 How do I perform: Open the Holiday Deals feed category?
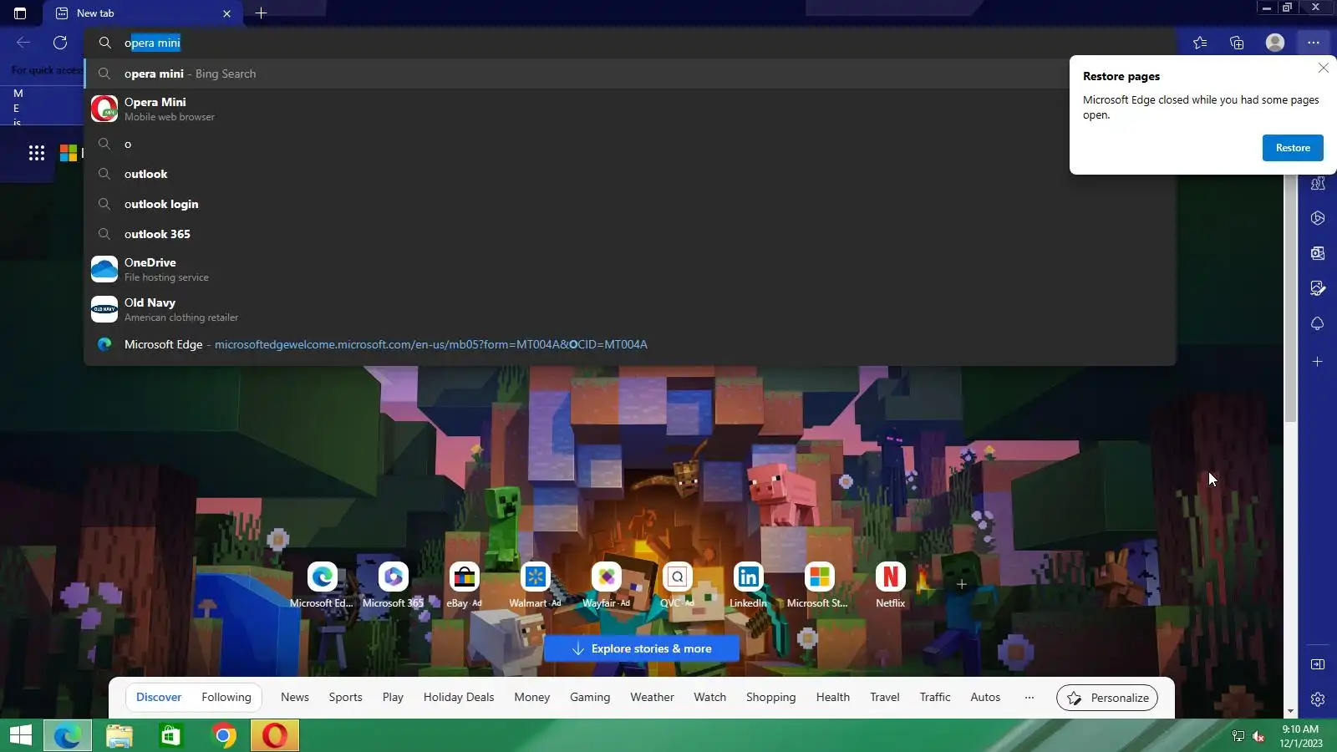click(x=459, y=698)
